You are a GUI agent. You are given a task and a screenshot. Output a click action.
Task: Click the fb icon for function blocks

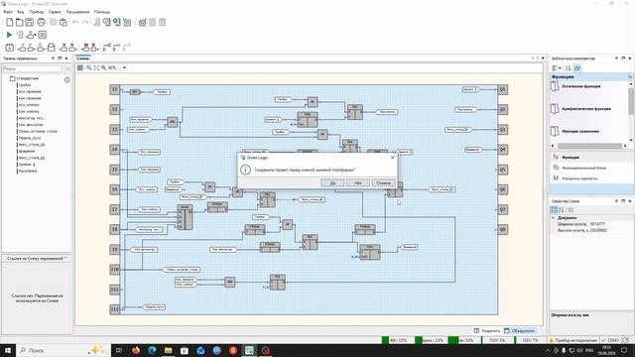556,168
